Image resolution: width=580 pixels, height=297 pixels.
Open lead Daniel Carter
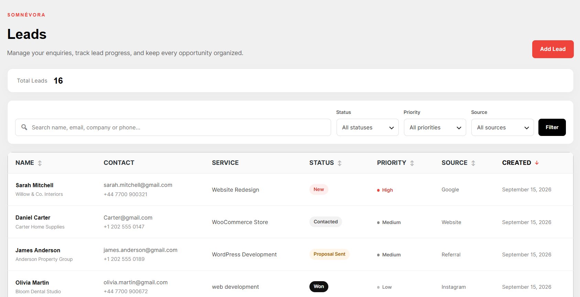point(33,218)
